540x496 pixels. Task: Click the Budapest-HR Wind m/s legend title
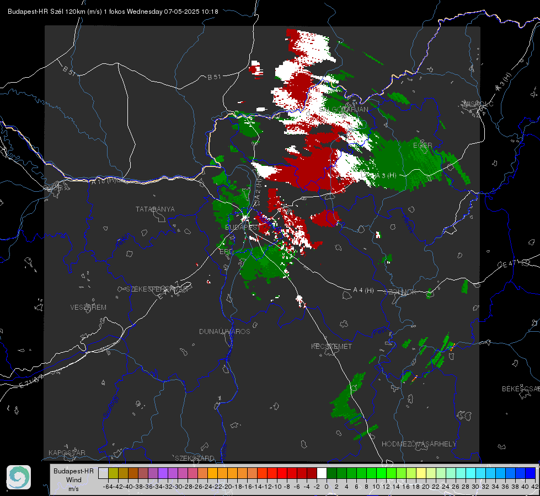(x=73, y=480)
